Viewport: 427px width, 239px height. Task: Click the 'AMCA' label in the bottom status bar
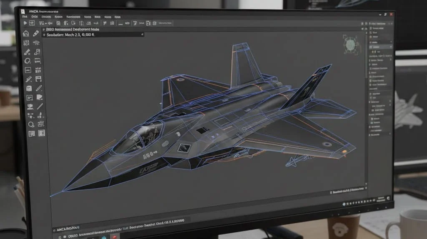62,230
